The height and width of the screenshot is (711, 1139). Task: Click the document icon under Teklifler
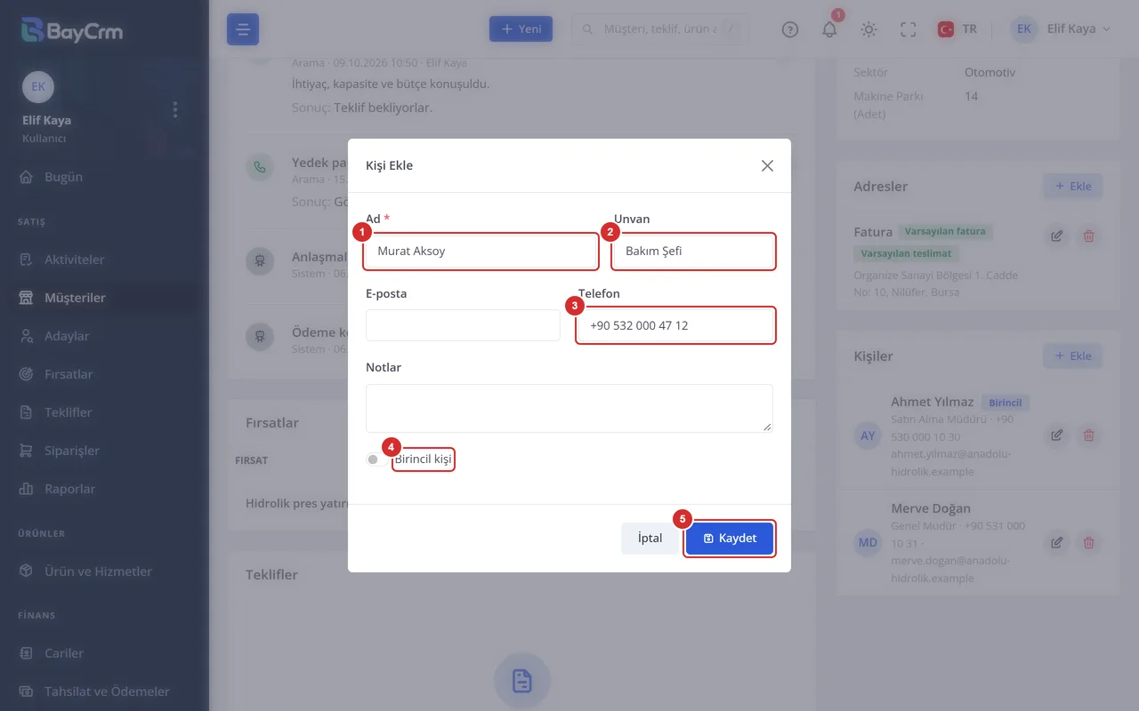coord(522,682)
